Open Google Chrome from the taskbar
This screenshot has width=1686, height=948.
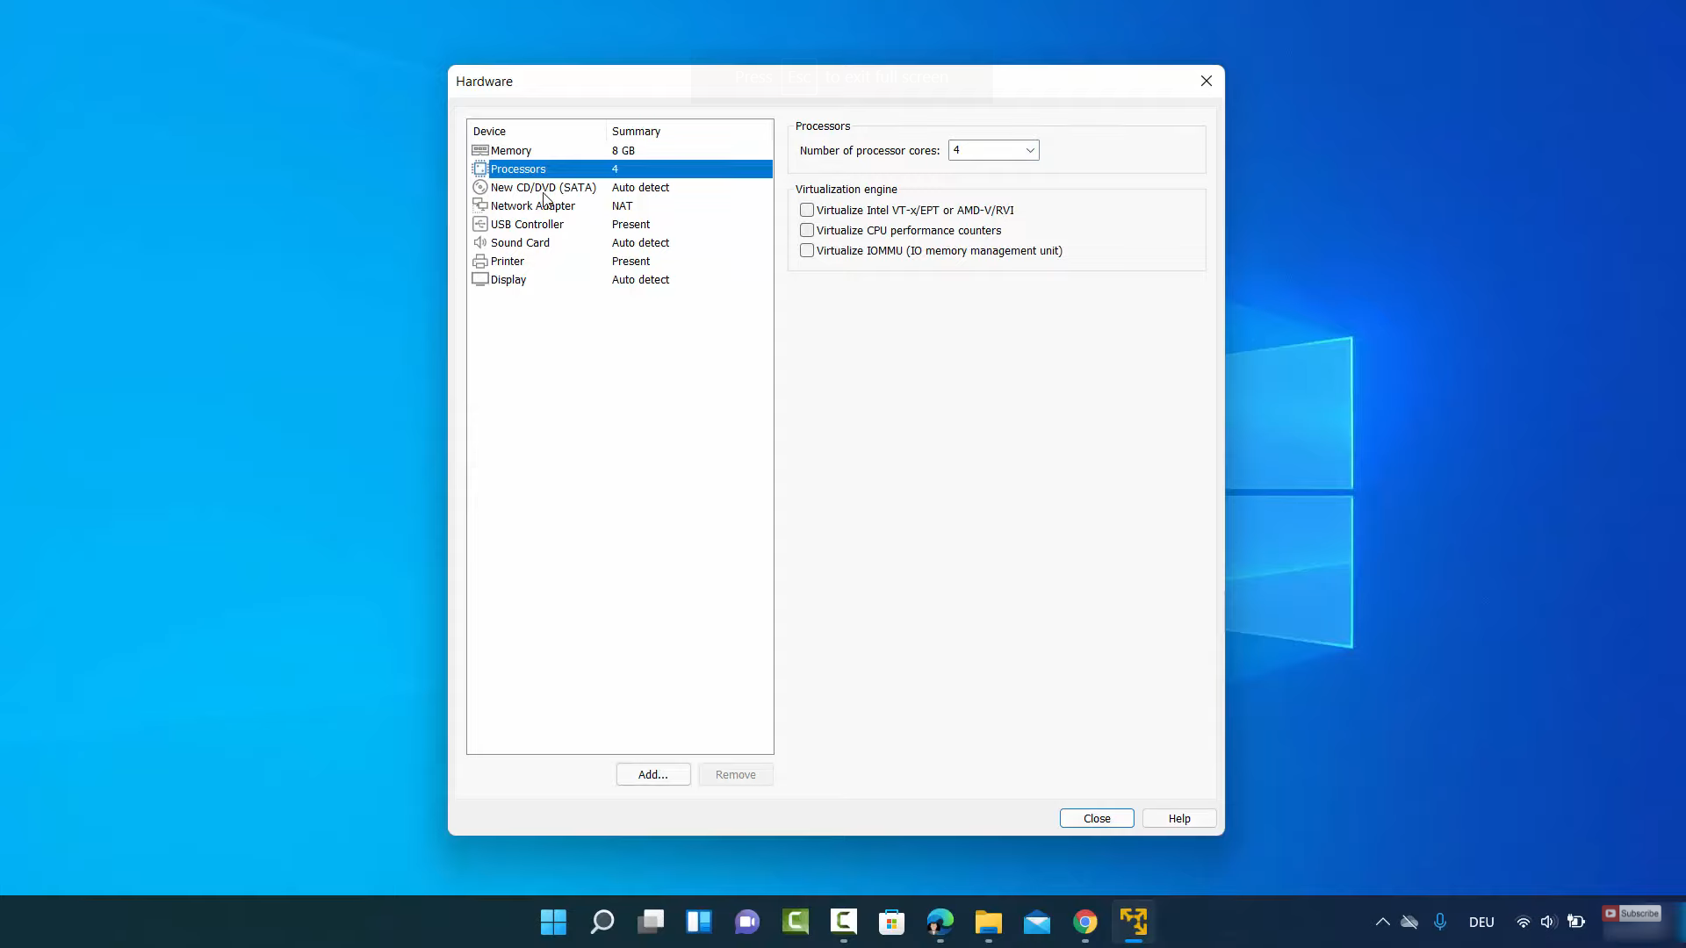tap(1085, 922)
